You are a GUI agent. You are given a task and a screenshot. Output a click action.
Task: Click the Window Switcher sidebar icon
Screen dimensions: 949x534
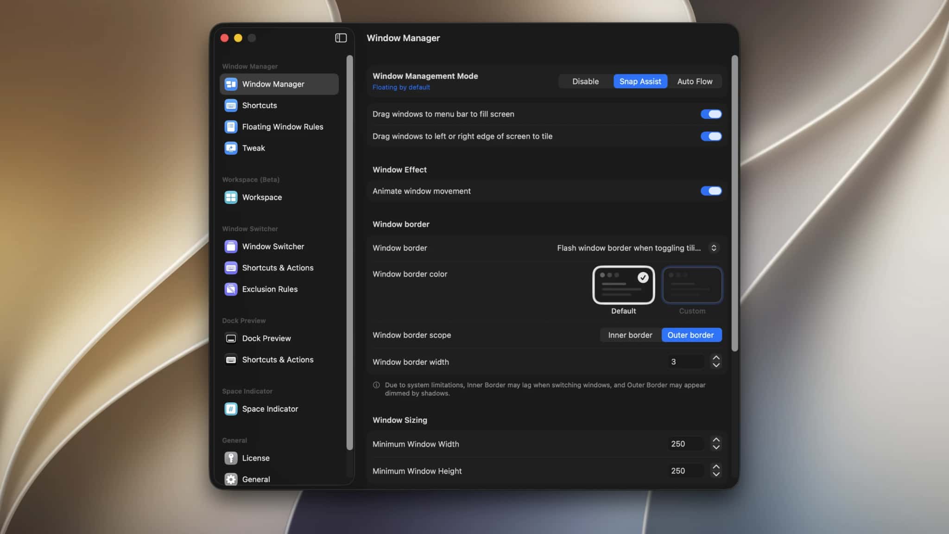click(x=231, y=246)
